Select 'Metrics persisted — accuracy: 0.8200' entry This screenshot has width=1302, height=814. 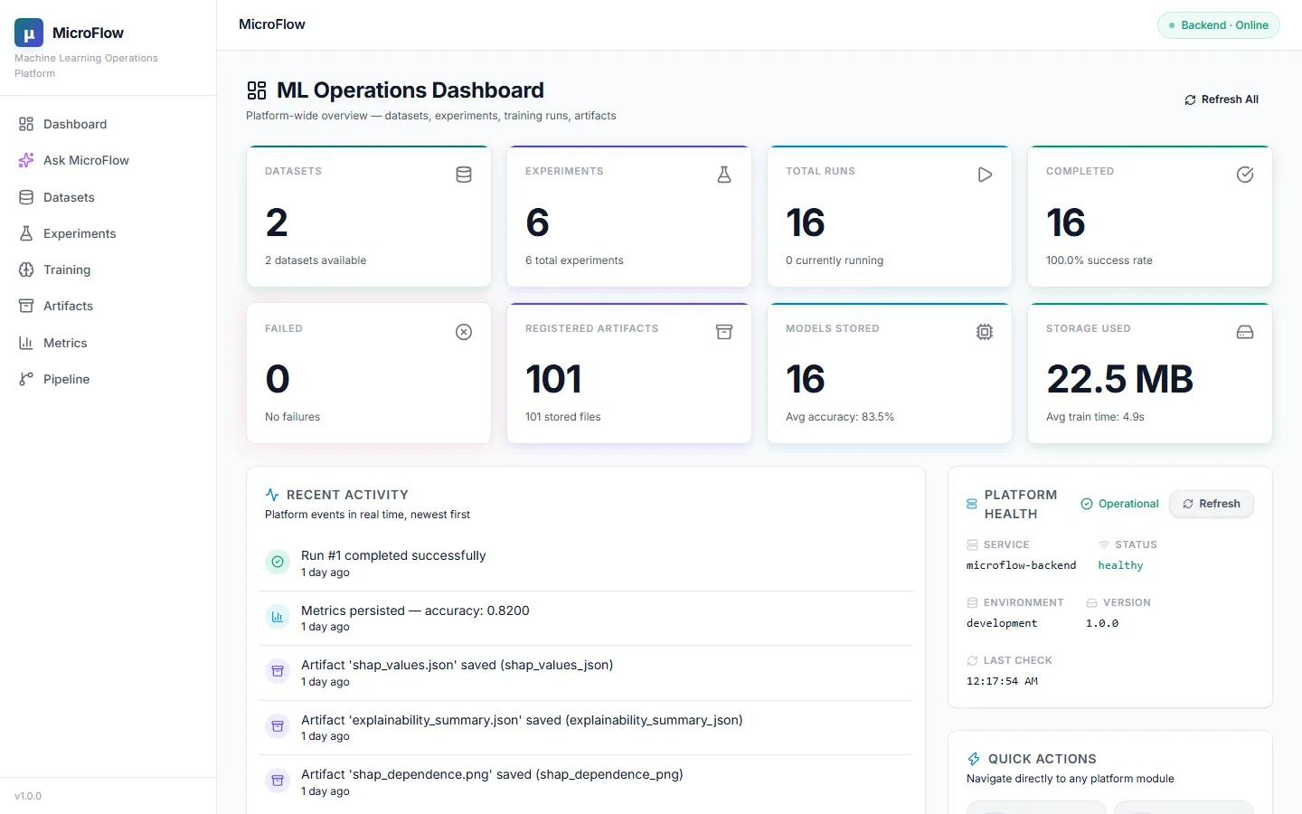[415, 610]
